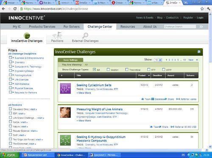
Task: Jump to last page double arrow
Action: pos(197,60)
